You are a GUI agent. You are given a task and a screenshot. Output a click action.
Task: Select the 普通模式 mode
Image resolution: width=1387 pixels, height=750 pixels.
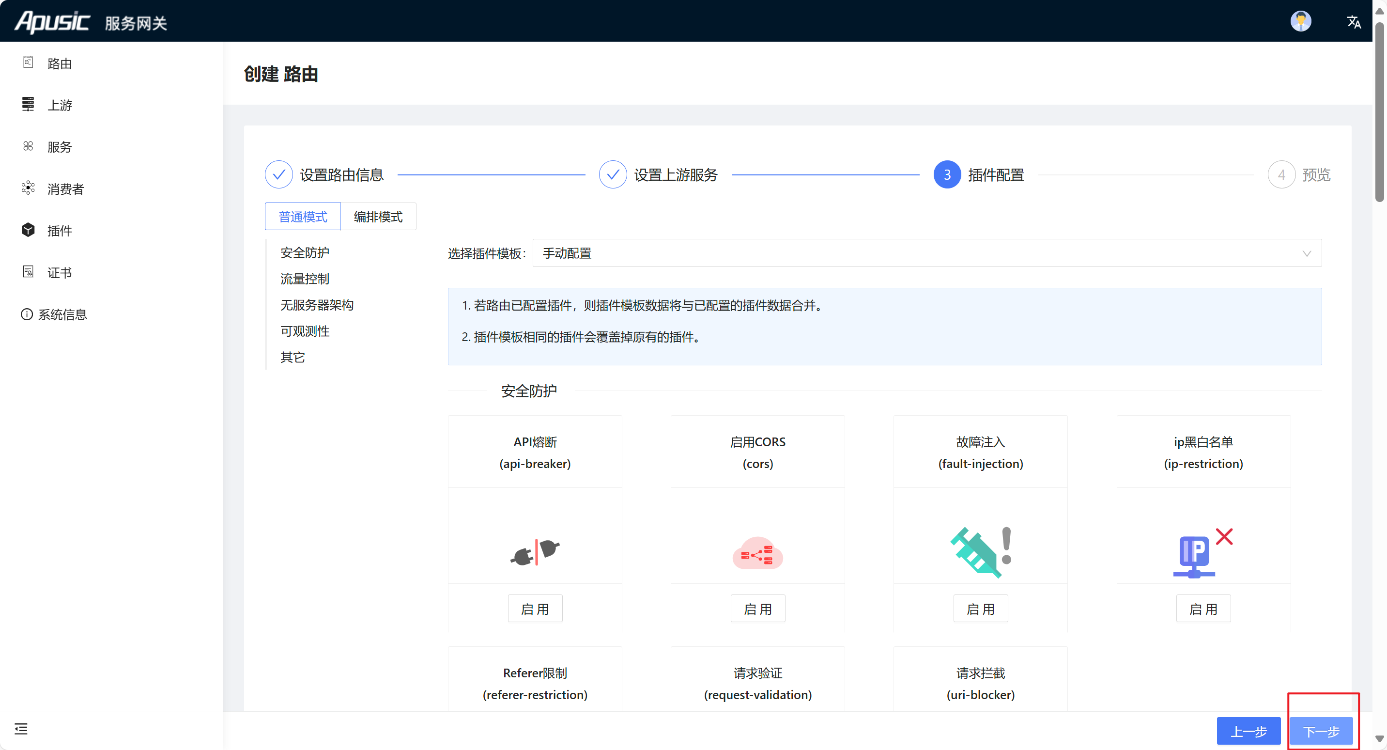pos(303,217)
